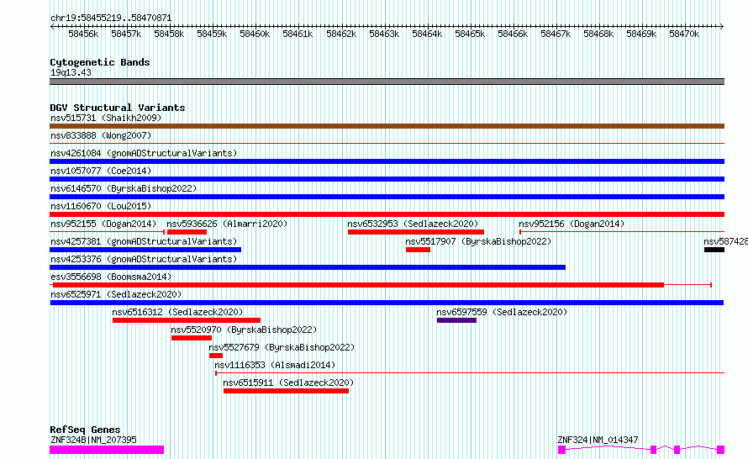Click the 58456k ruler position label
The image size is (748, 459).
[83, 34]
